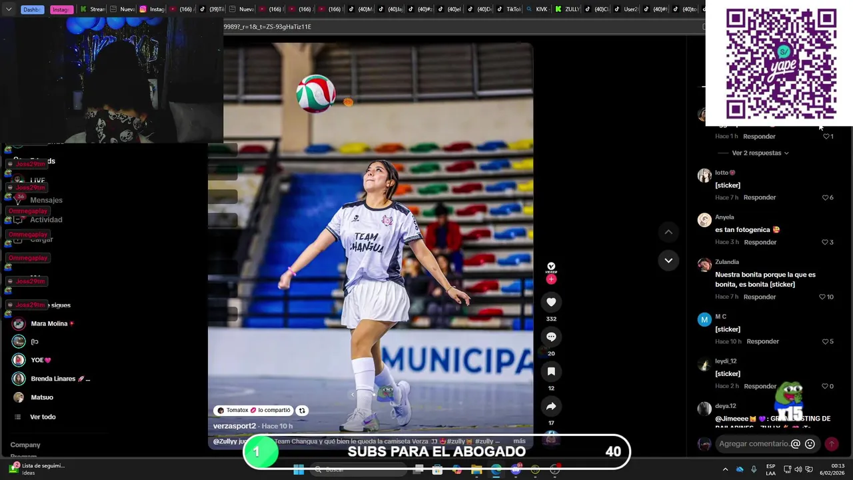Expand Ver 2 respuestas replies
Screen dimensions: 853x480
760,153
